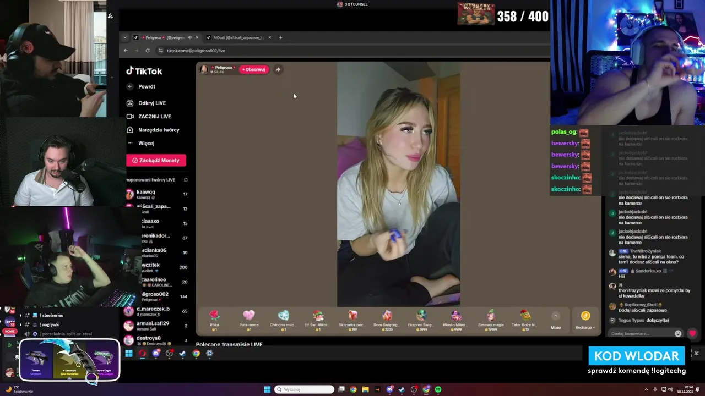This screenshot has height=396, width=705.
Task: Open armani.safi29's suggested live stream
Action: pyautogui.click(x=157, y=326)
